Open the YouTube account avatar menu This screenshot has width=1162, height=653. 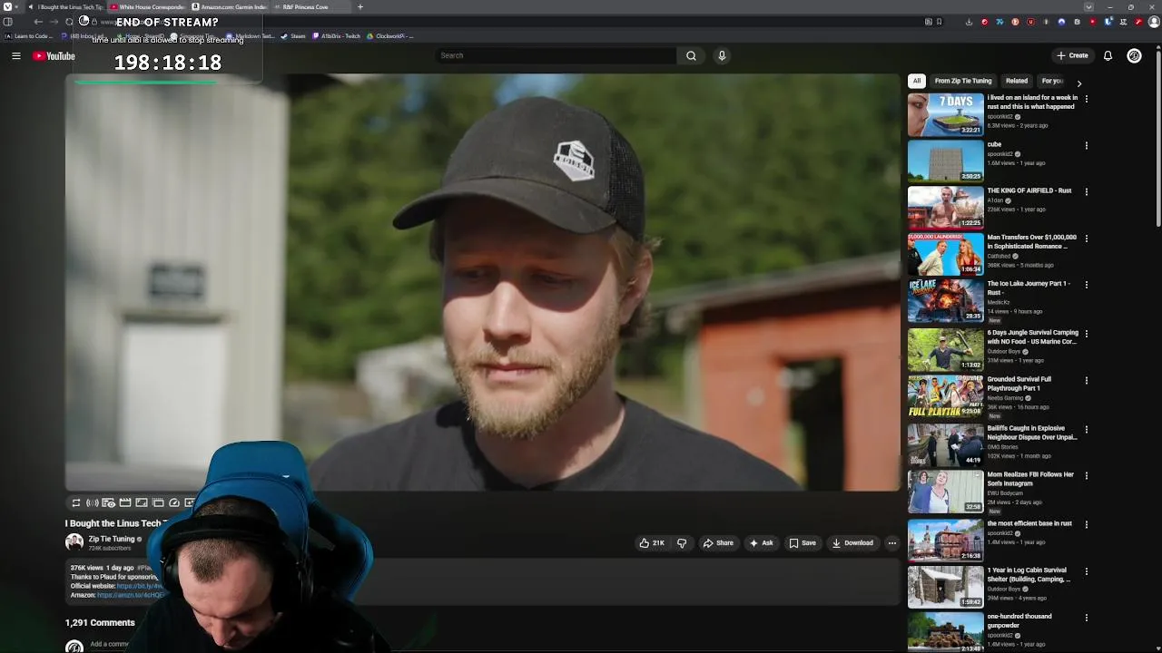coord(1134,55)
